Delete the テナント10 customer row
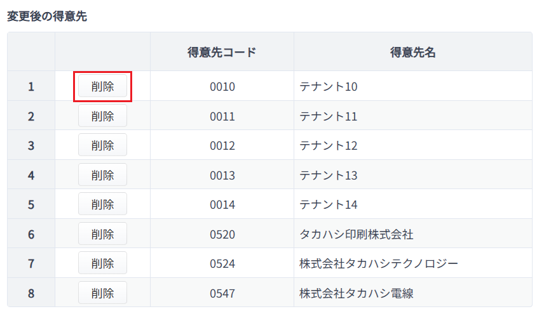The image size is (537, 316). pos(102,86)
